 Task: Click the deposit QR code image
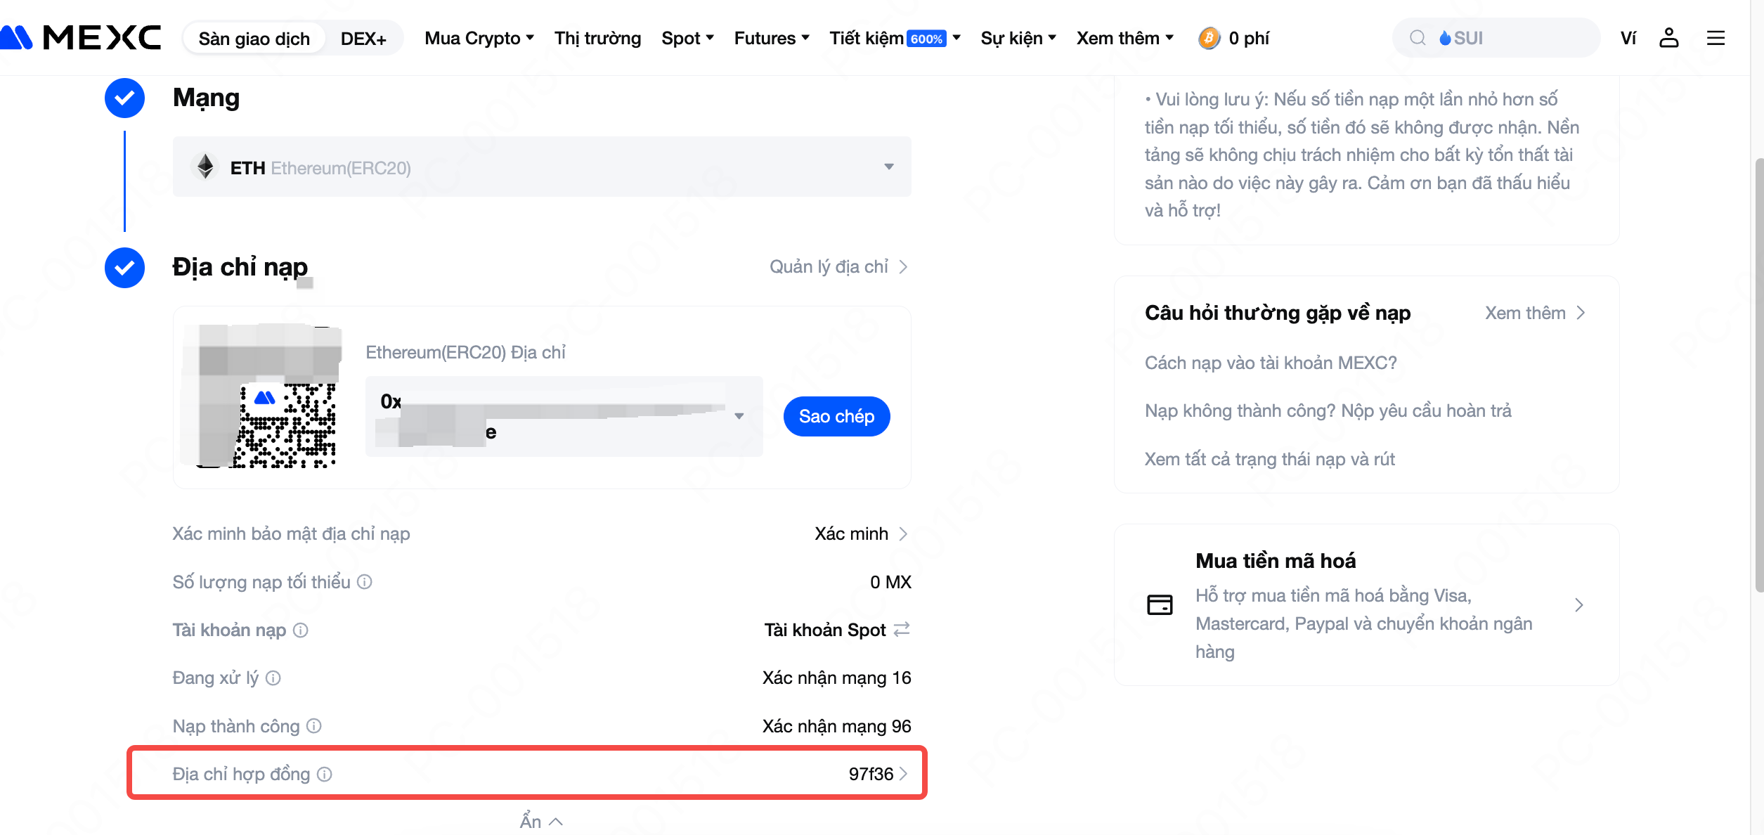tap(261, 396)
